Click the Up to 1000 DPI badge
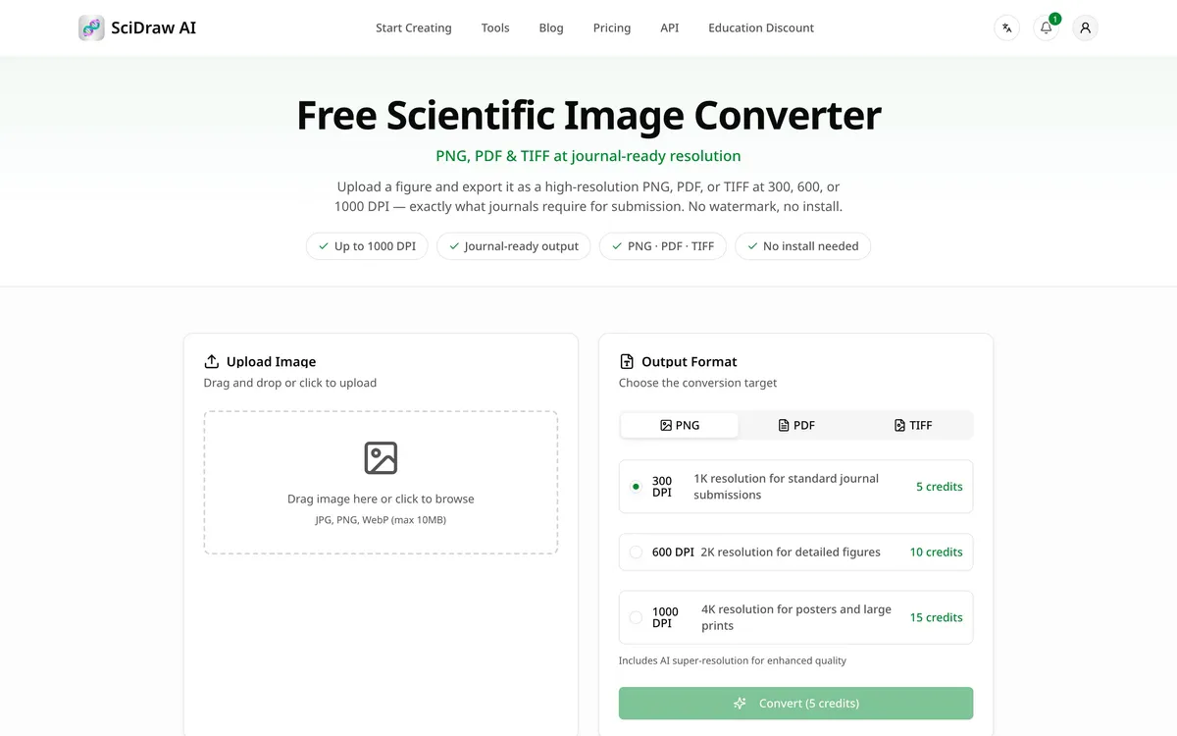Image resolution: width=1177 pixels, height=736 pixels. click(x=365, y=246)
